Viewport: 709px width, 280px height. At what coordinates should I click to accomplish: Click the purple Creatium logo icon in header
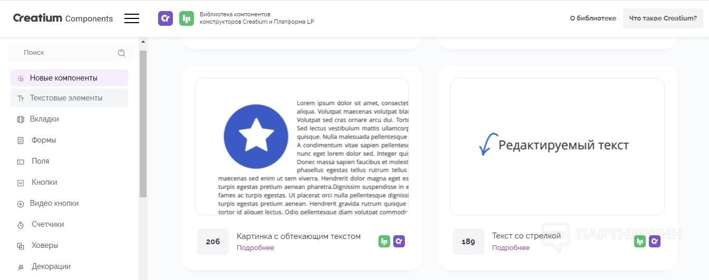166,18
